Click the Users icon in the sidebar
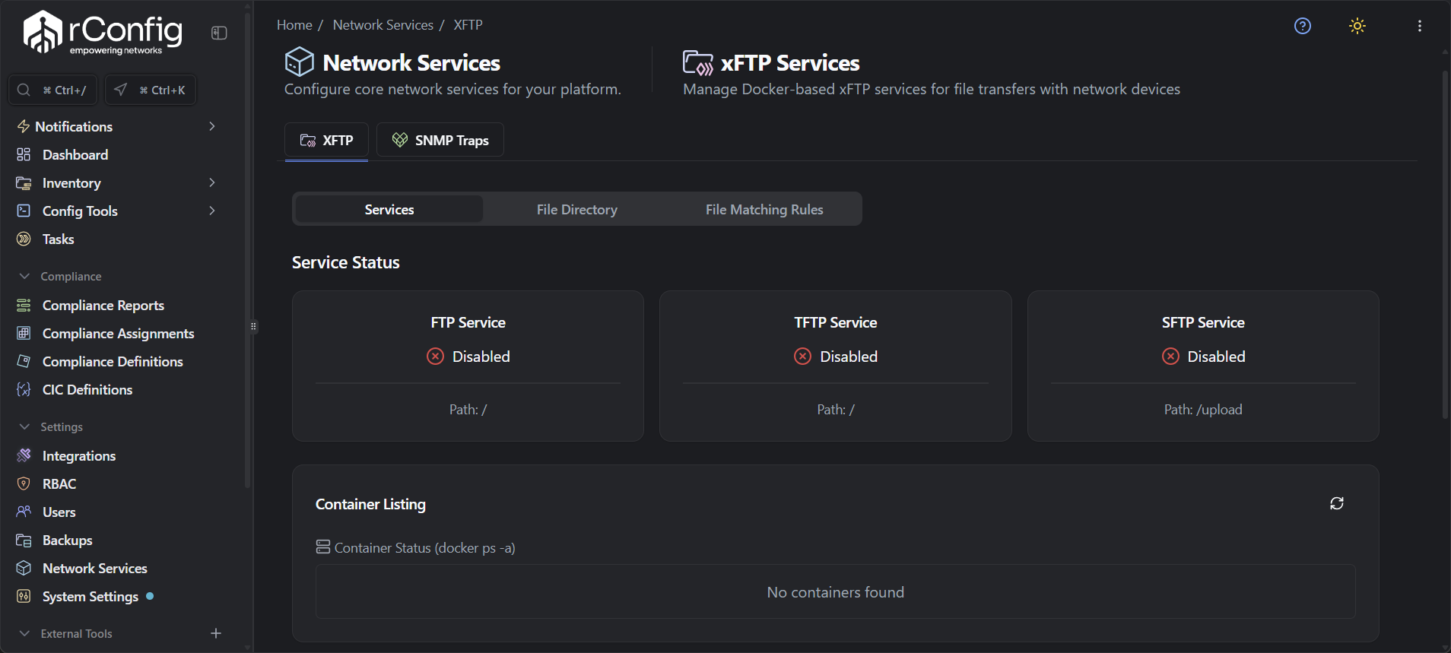This screenshot has height=653, width=1451. [x=24, y=512]
